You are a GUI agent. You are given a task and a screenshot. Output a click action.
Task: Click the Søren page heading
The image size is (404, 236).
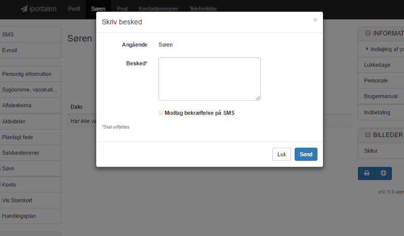tap(79, 38)
